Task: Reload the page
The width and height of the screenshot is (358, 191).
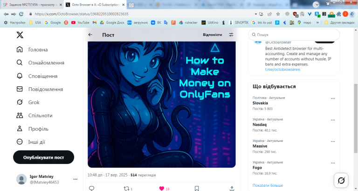Action: click(x=21, y=14)
